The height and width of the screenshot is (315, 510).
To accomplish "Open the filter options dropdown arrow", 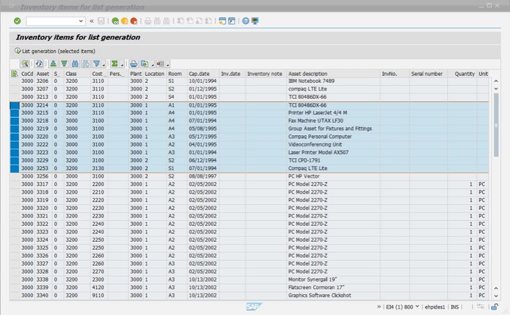I will tap(103, 65).
